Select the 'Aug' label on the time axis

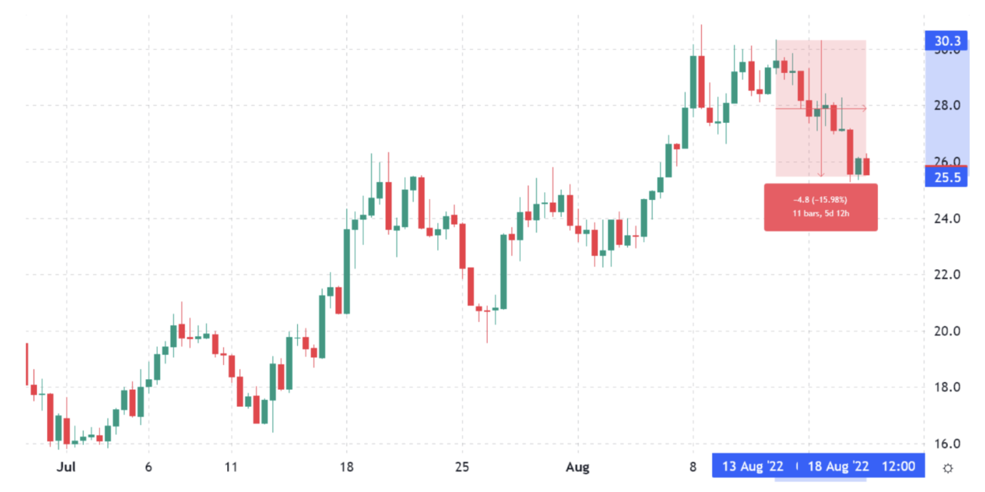click(x=577, y=467)
